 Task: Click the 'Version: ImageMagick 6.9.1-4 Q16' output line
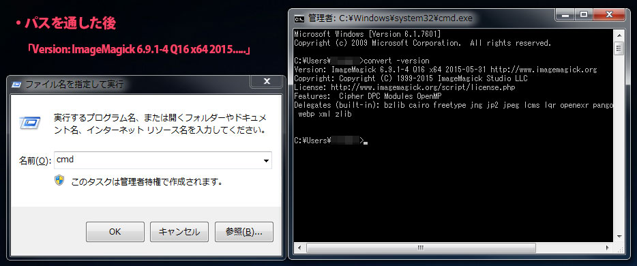click(x=445, y=70)
